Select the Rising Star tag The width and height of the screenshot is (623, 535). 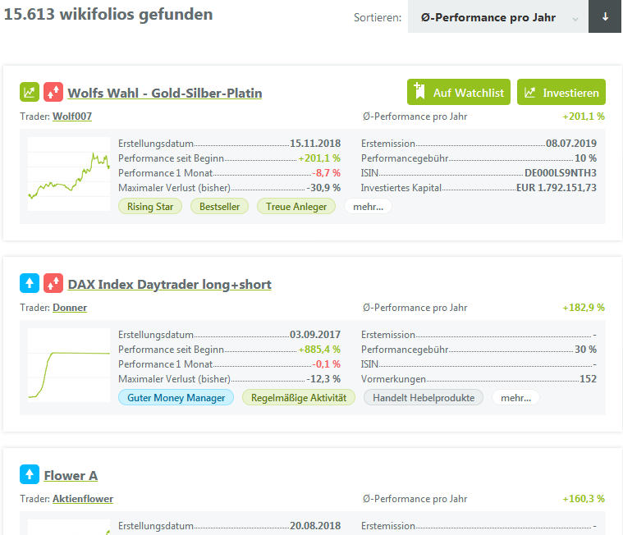pyautogui.click(x=151, y=207)
